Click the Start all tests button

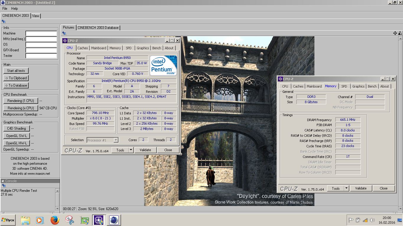coord(16,71)
